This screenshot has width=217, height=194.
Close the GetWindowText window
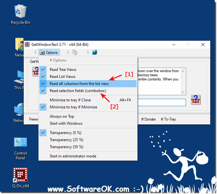203,45
